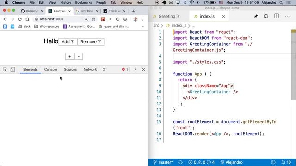Open Chrome's three-dot menu
Viewport: 296px width, 166px height.
click(x=143, y=19)
